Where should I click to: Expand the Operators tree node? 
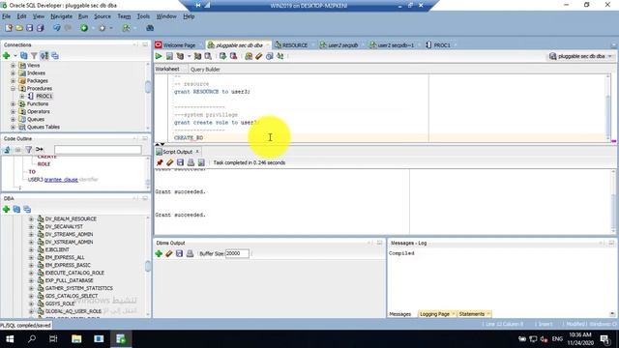click(13, 112)
